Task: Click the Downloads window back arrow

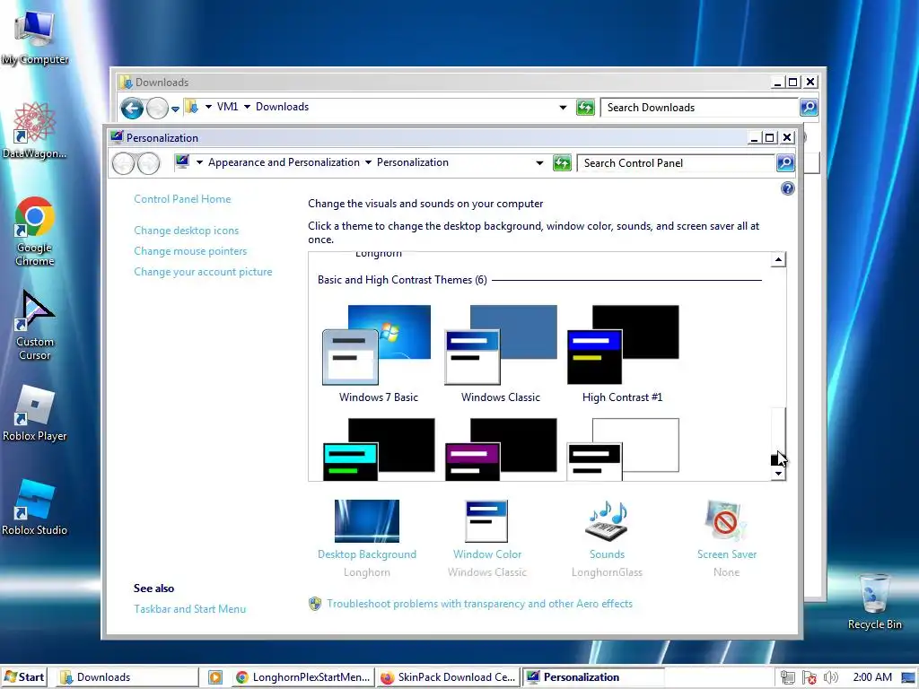Action: click(x=132, y=108)
